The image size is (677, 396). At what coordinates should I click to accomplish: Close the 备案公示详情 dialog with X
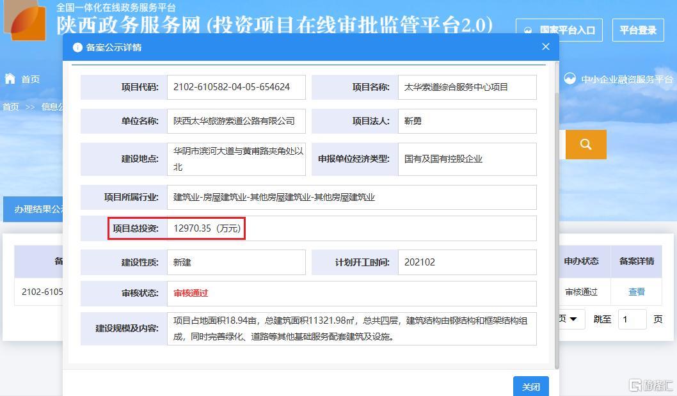[545, 47]
